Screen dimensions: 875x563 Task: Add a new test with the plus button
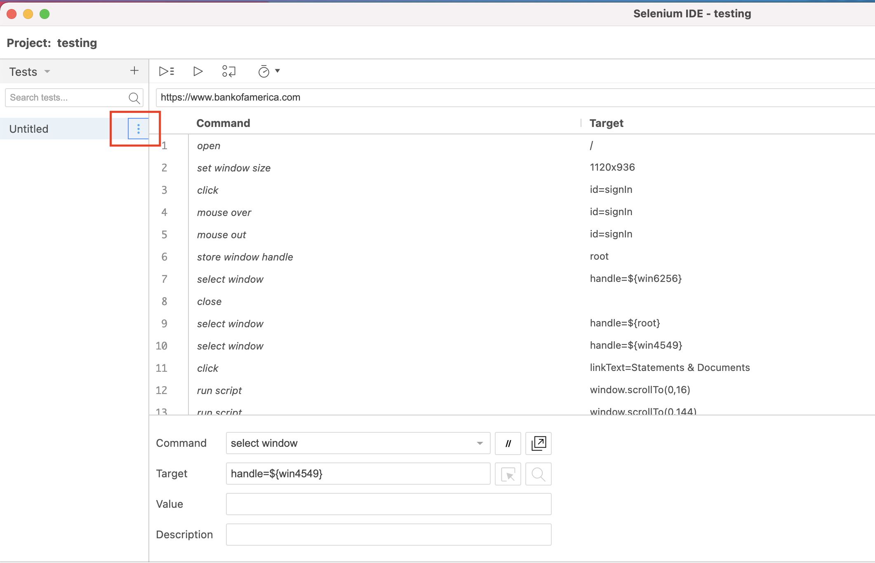click(134, 70)
